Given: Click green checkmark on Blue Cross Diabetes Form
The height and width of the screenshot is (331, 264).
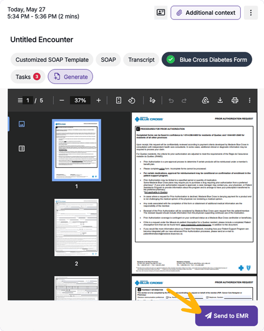Looking at the screenshot, I should click(171, 60).
